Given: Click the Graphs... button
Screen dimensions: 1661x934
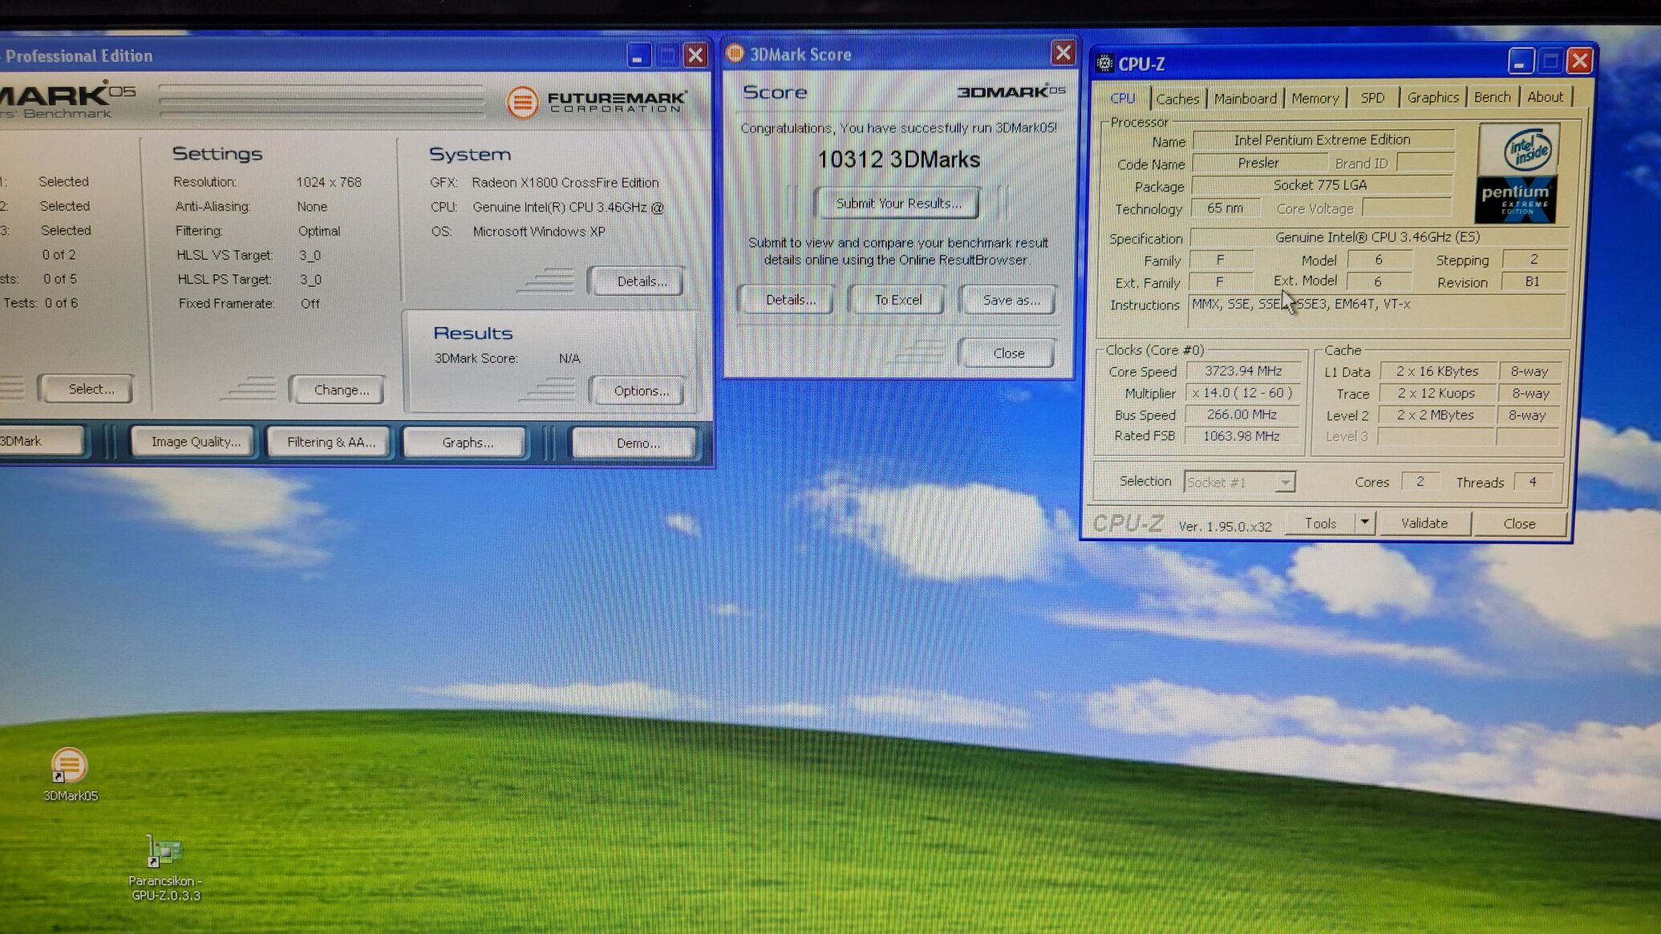Looking at the screenshot, I should 467,443.
